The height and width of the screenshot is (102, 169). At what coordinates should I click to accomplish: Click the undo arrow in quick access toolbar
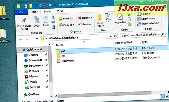(x=36, y=6)
